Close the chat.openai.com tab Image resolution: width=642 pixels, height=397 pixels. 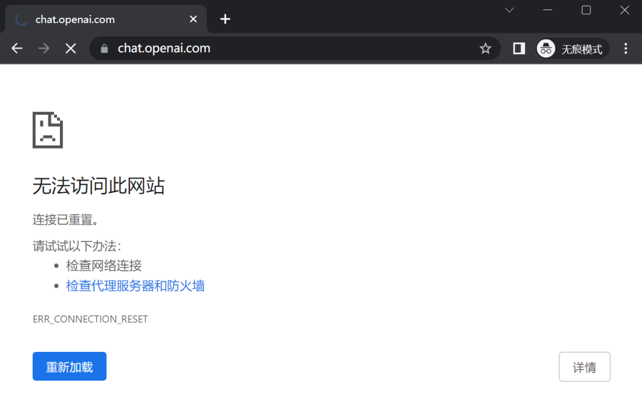click(x=193, y=19)
